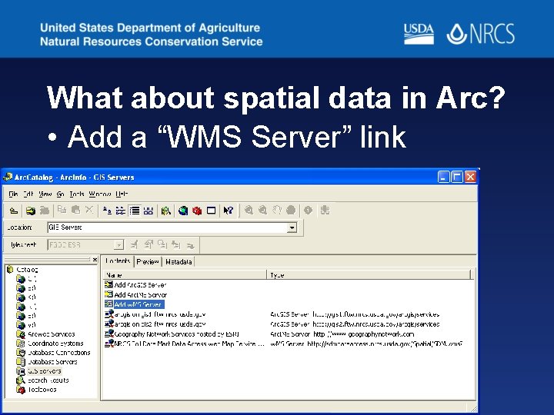Switch to the Metadata tab
The image size is (554, 415).
[179, 261]
